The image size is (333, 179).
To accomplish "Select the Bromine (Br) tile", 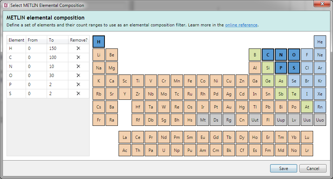I will tap(307, 81).
